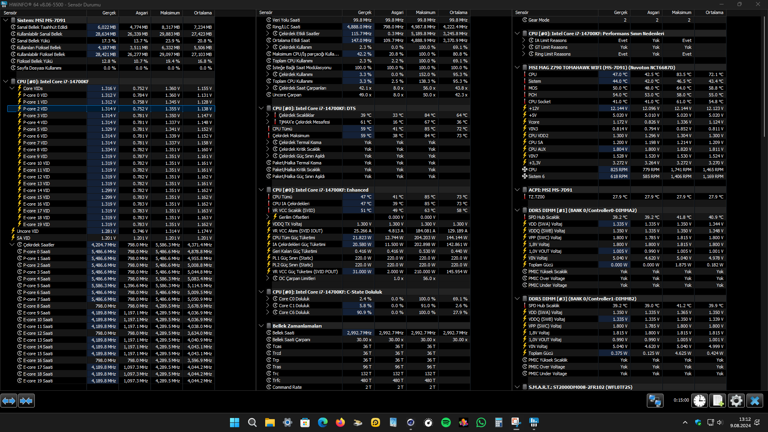Start logging with the sheet-plus icon

tap(718, 400)
